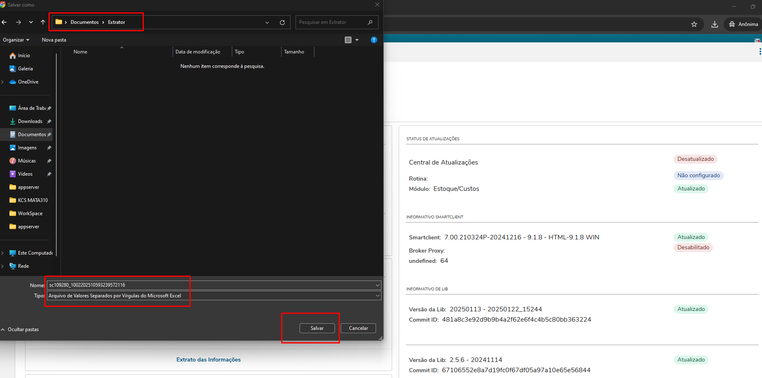This screenshot has width=762, height=378.
Task: Collapse folders with Ocultar pastas
Action: [x=20, y=329]
